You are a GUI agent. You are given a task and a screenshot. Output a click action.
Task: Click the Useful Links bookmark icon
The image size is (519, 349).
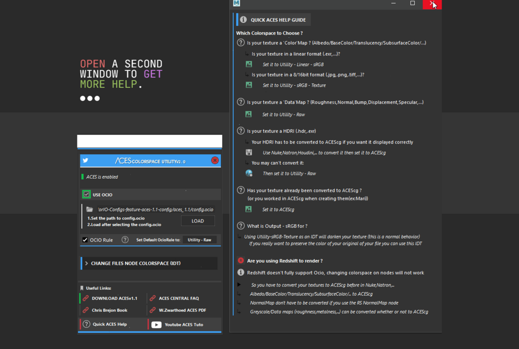click(x=82, y=288)
